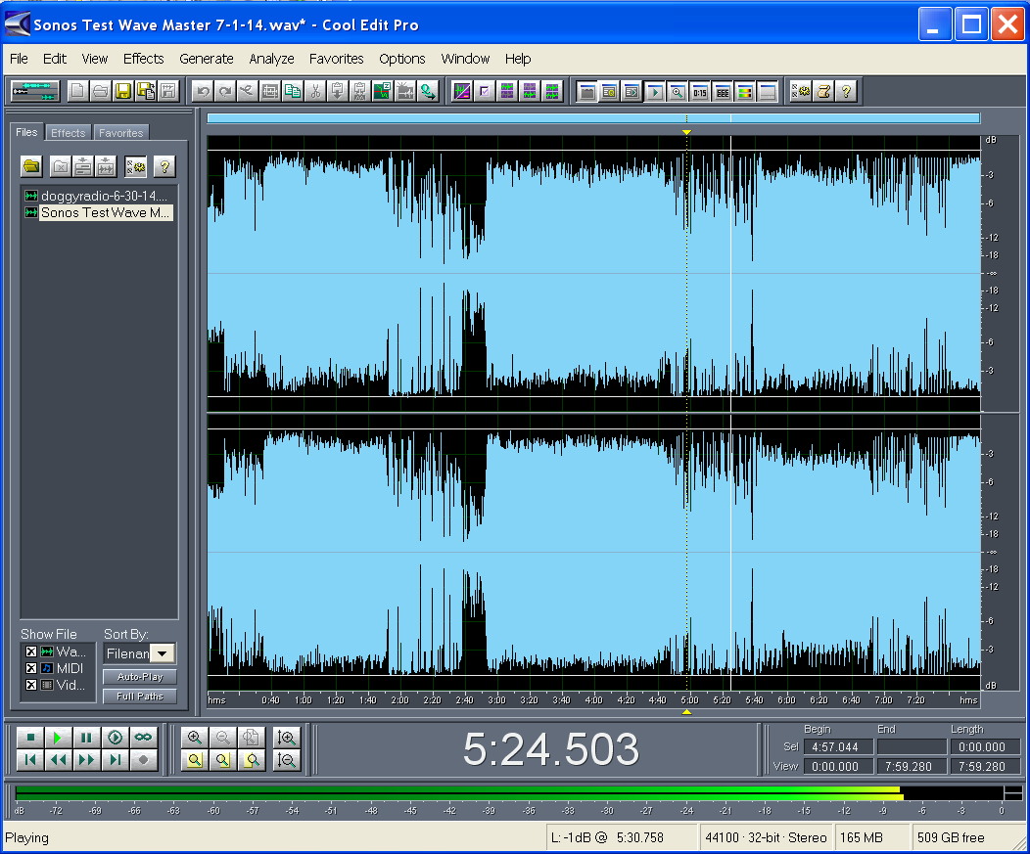Jump to the end of the waveform

click(115, 760)
